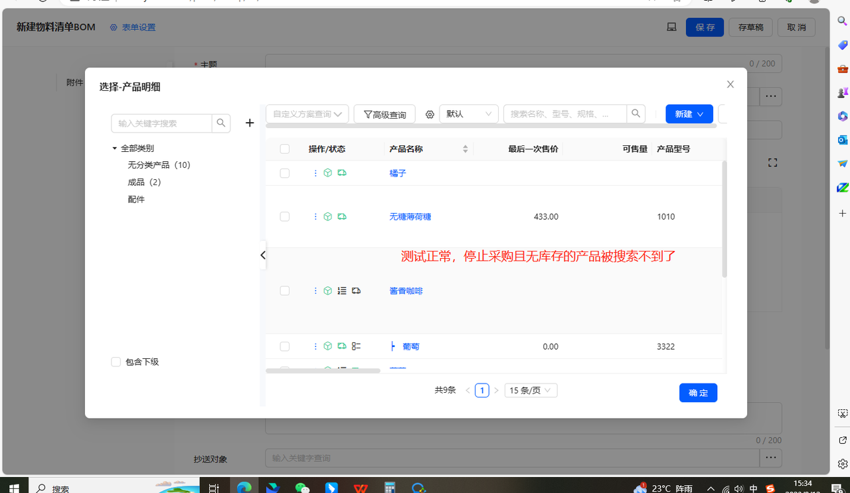Open the 葡萄 product link
The image size is (850, 493).
point(411,346)
